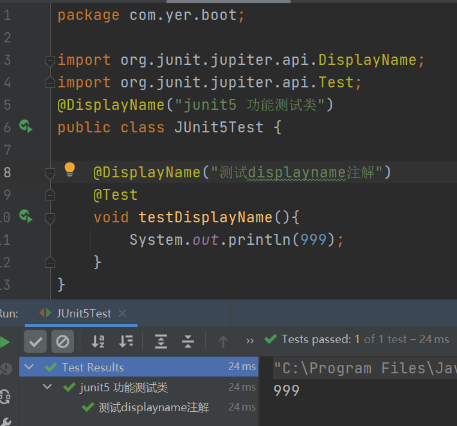This screenshot has width=457, height=426.
Task: Run the testDisplayName method from the gutter
Action: [x=26, y=217]
